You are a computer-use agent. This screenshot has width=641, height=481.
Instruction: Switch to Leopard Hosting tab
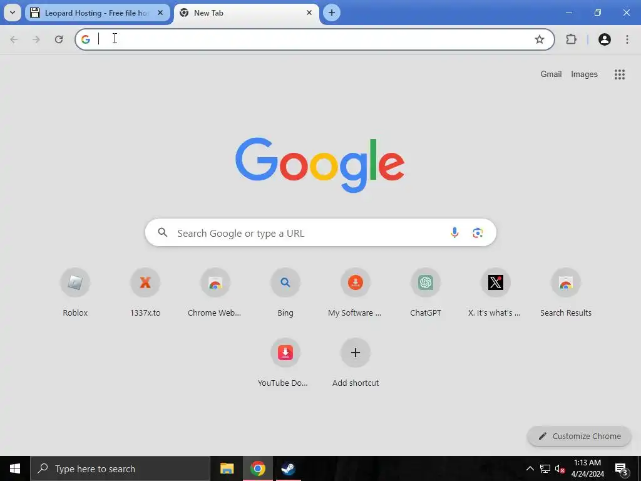pyautogui.click(x=97, y=13)
